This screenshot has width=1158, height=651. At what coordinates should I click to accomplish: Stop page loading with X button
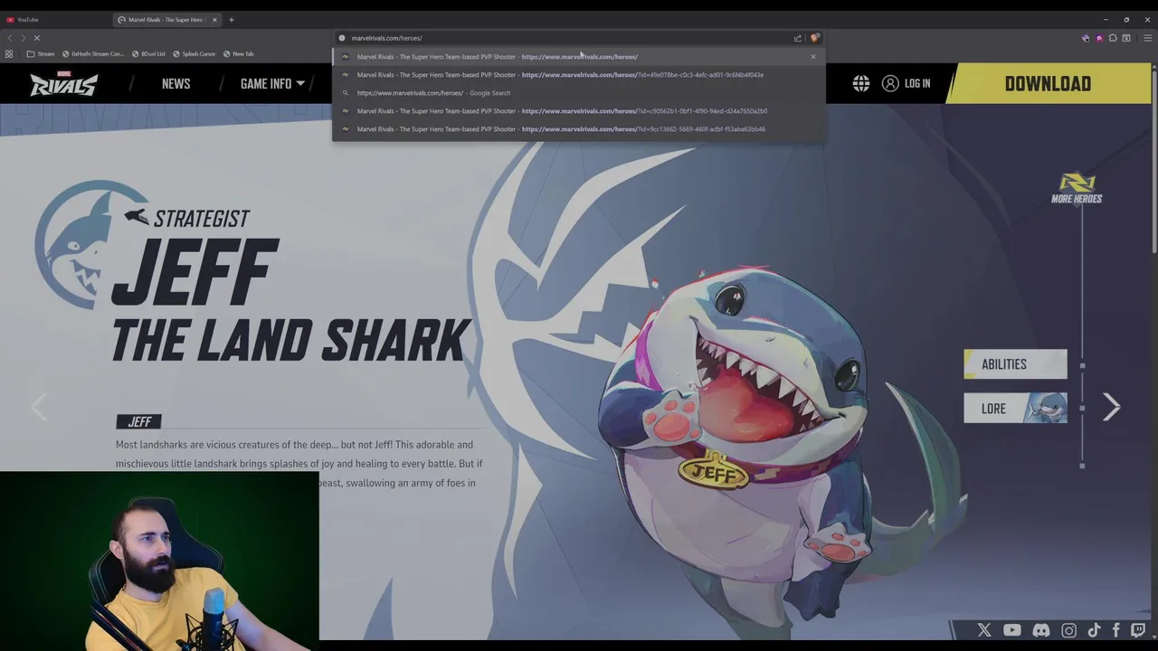36,38
